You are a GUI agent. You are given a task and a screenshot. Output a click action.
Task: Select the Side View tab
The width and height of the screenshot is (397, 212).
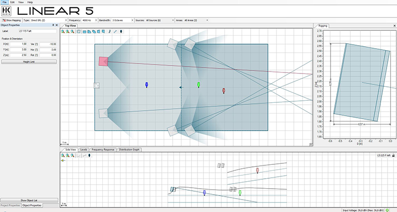70,150
